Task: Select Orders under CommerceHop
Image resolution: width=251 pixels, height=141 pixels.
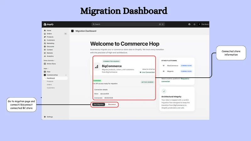Action: pos(49,85)
